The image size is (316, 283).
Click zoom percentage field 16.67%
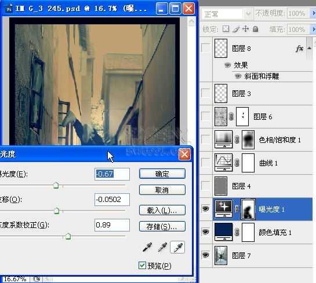coord(15,279)
